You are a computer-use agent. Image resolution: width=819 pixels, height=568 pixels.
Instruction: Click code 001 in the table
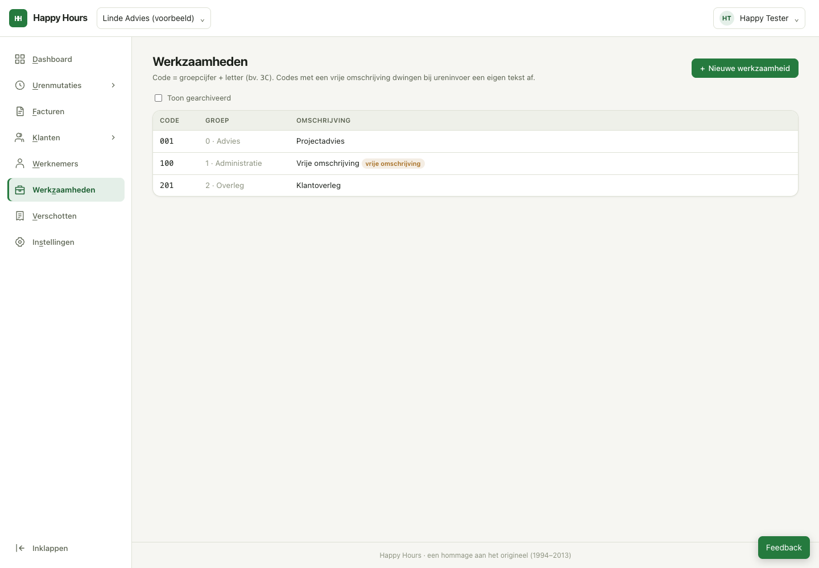point(167,141)
